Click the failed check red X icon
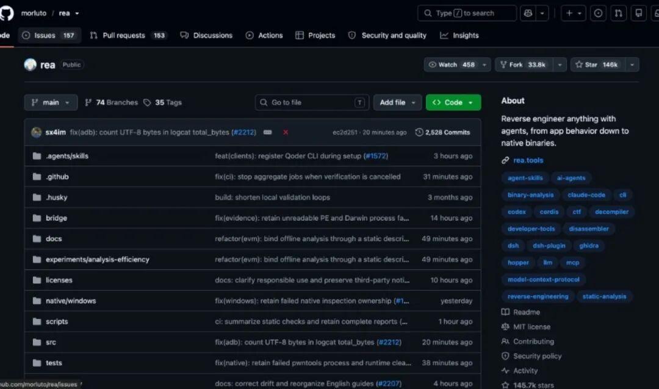This screenshot has width=659, height=389. point(286,132)
